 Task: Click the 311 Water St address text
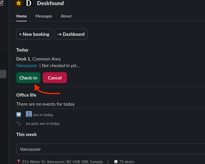coord(62,162)
